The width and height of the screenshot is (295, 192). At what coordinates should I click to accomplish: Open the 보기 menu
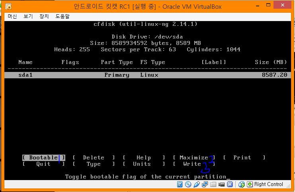click(x=28, y=16)
